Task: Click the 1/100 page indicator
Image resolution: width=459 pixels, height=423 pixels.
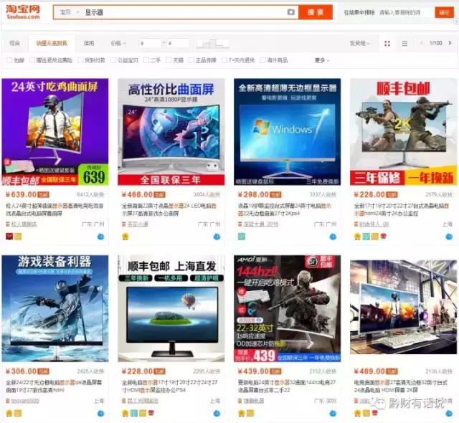Action: 435,43
